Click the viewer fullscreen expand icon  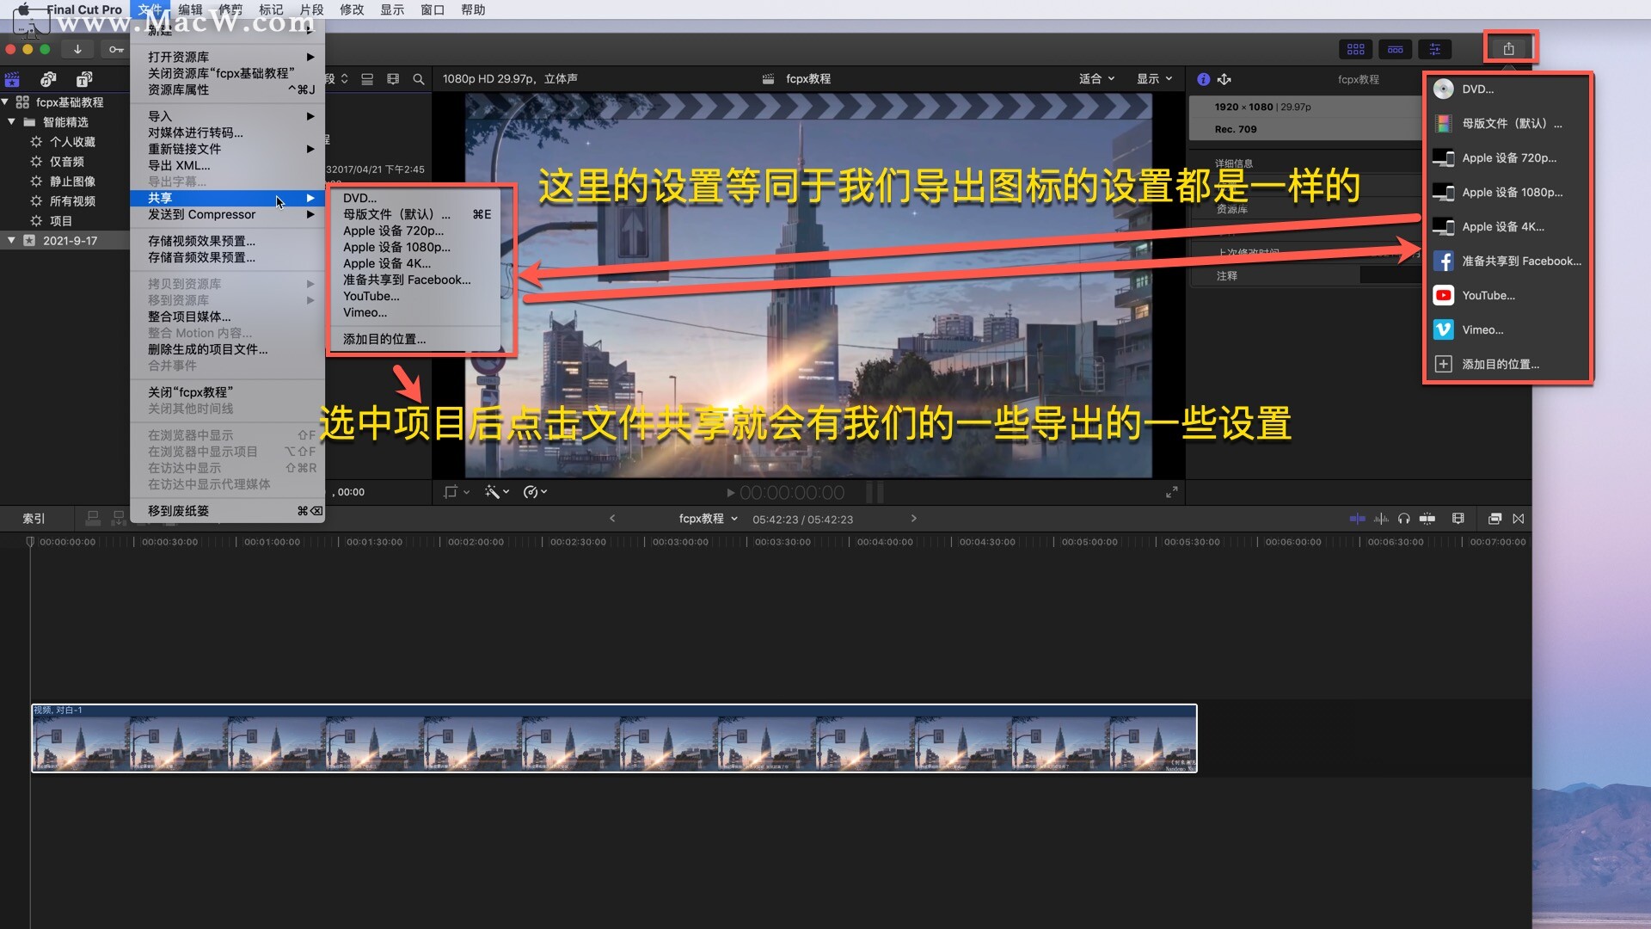pos(1171,492)
